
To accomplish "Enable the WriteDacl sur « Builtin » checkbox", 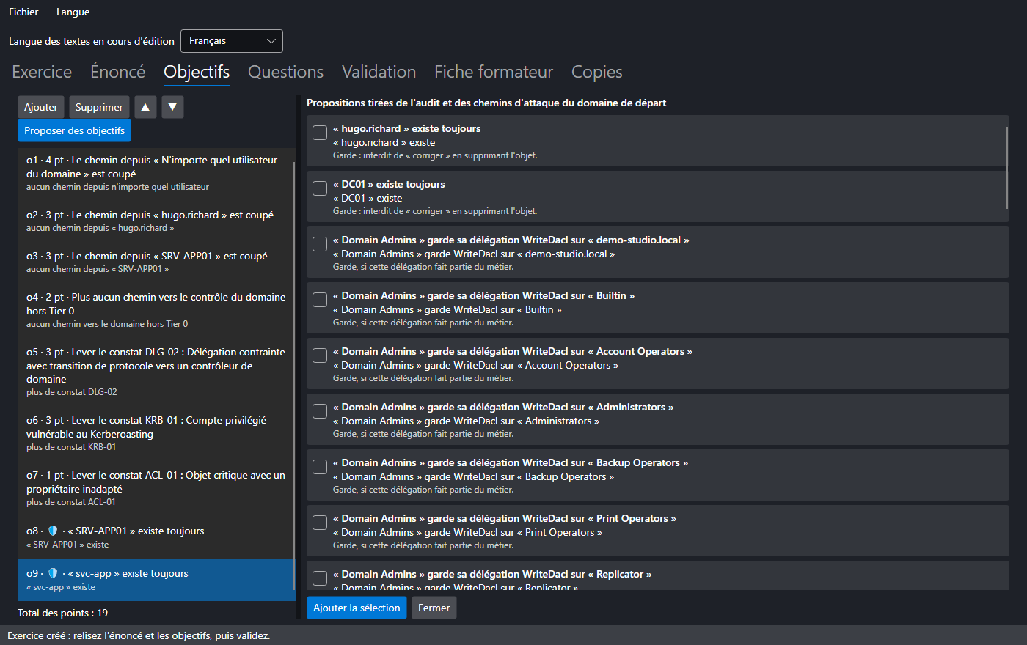I will (x=320, y=300).
